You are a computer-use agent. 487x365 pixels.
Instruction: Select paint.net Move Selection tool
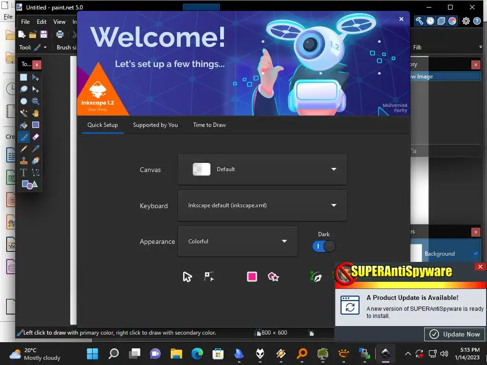tap(35, 89)
